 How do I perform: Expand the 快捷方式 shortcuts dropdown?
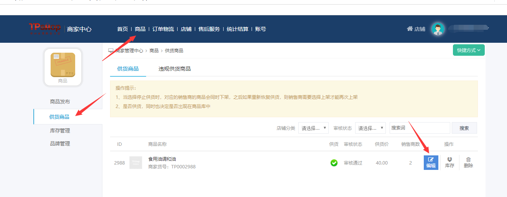click(469, 50)
